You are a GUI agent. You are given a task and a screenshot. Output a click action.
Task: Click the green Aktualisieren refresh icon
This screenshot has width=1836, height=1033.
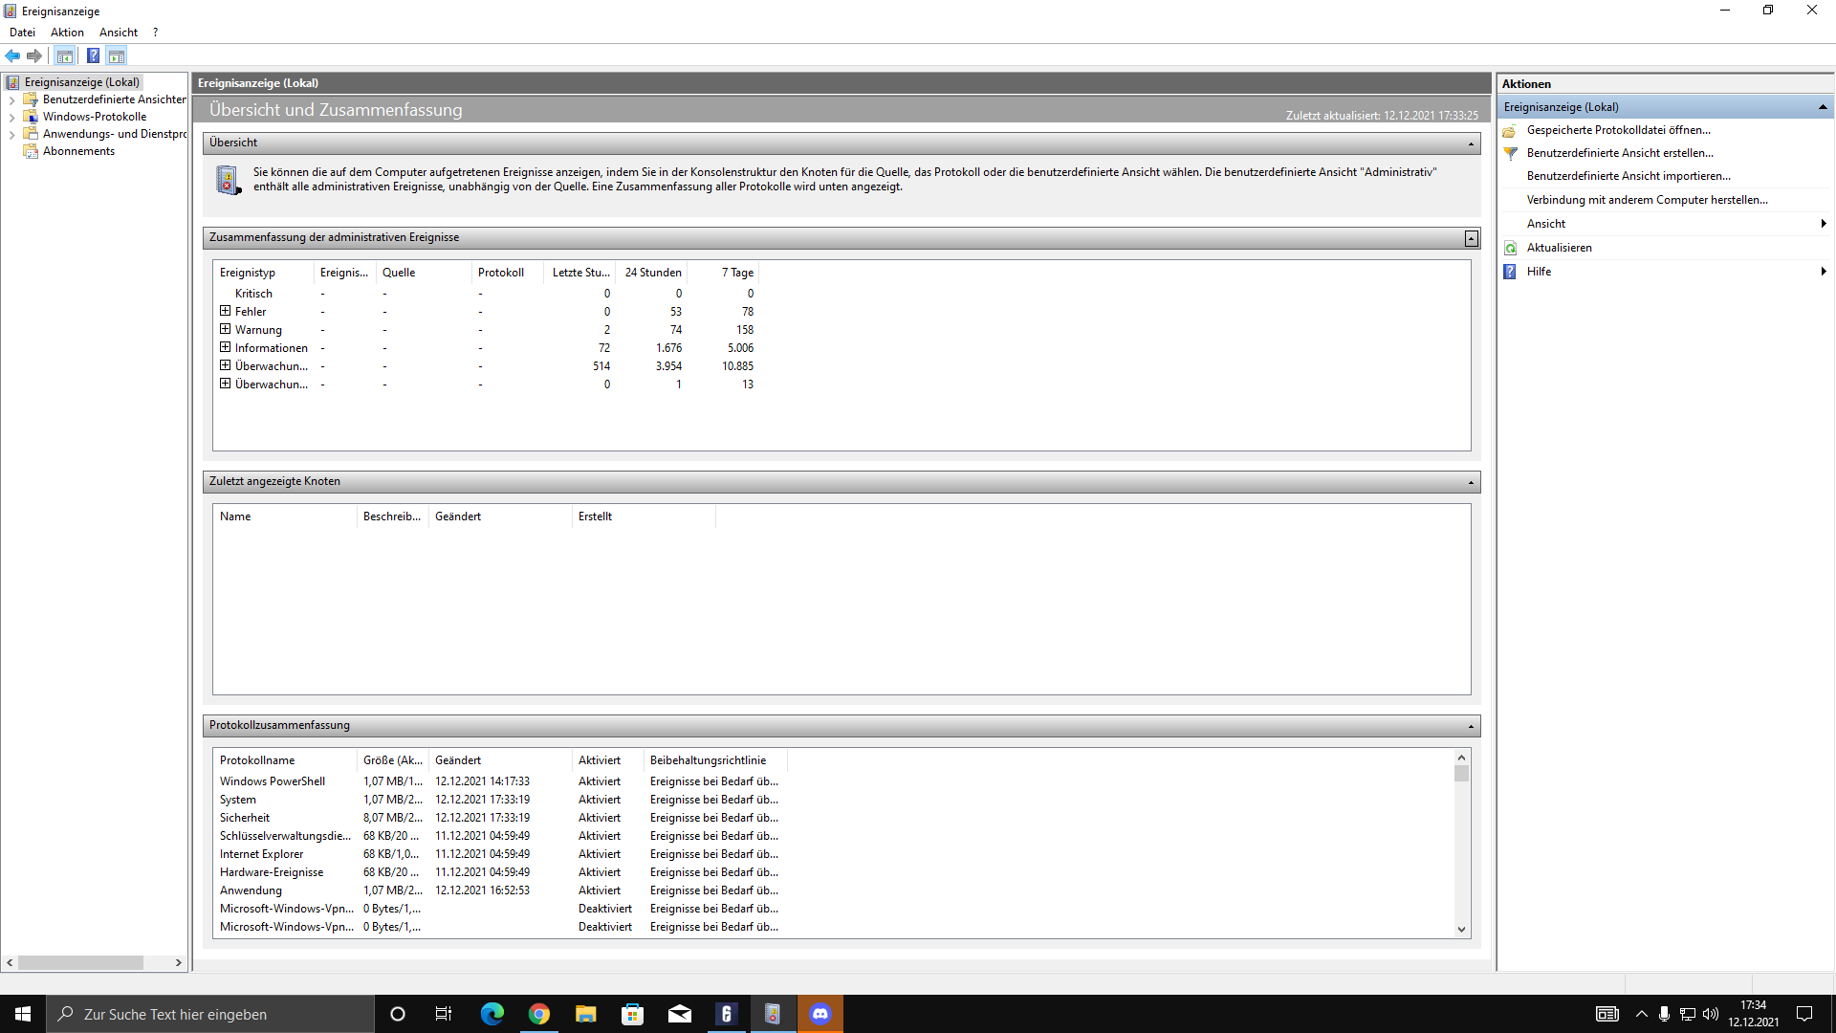pos(1511,248)
